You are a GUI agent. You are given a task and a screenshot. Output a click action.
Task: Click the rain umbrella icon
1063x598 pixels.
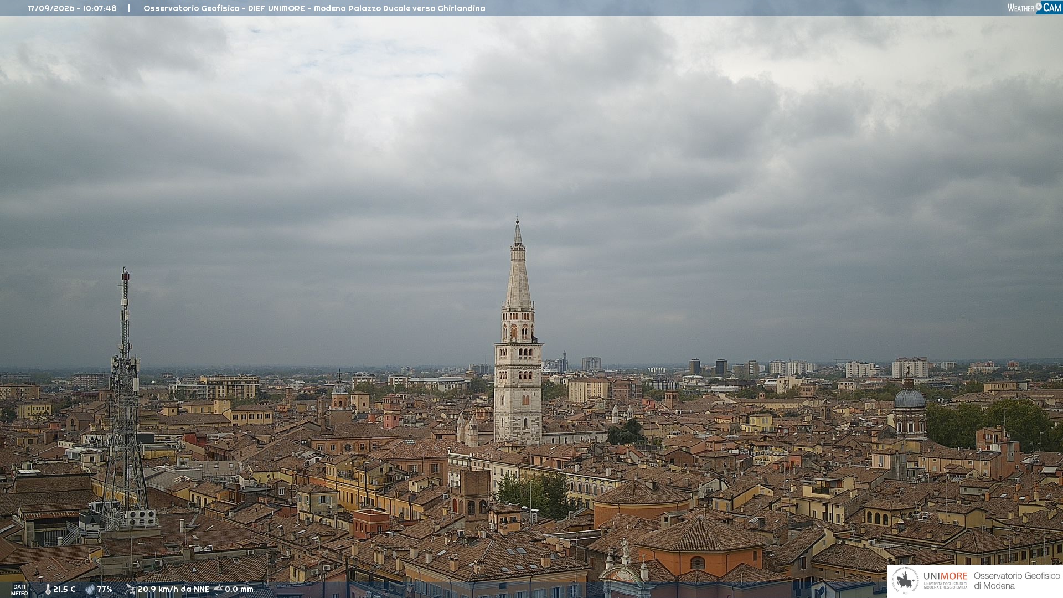coord(218,589)
